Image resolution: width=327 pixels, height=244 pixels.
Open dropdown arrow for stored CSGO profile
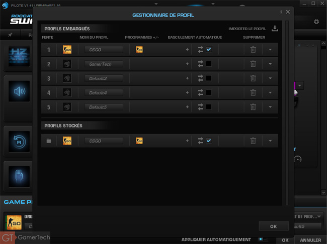[270, 141]
